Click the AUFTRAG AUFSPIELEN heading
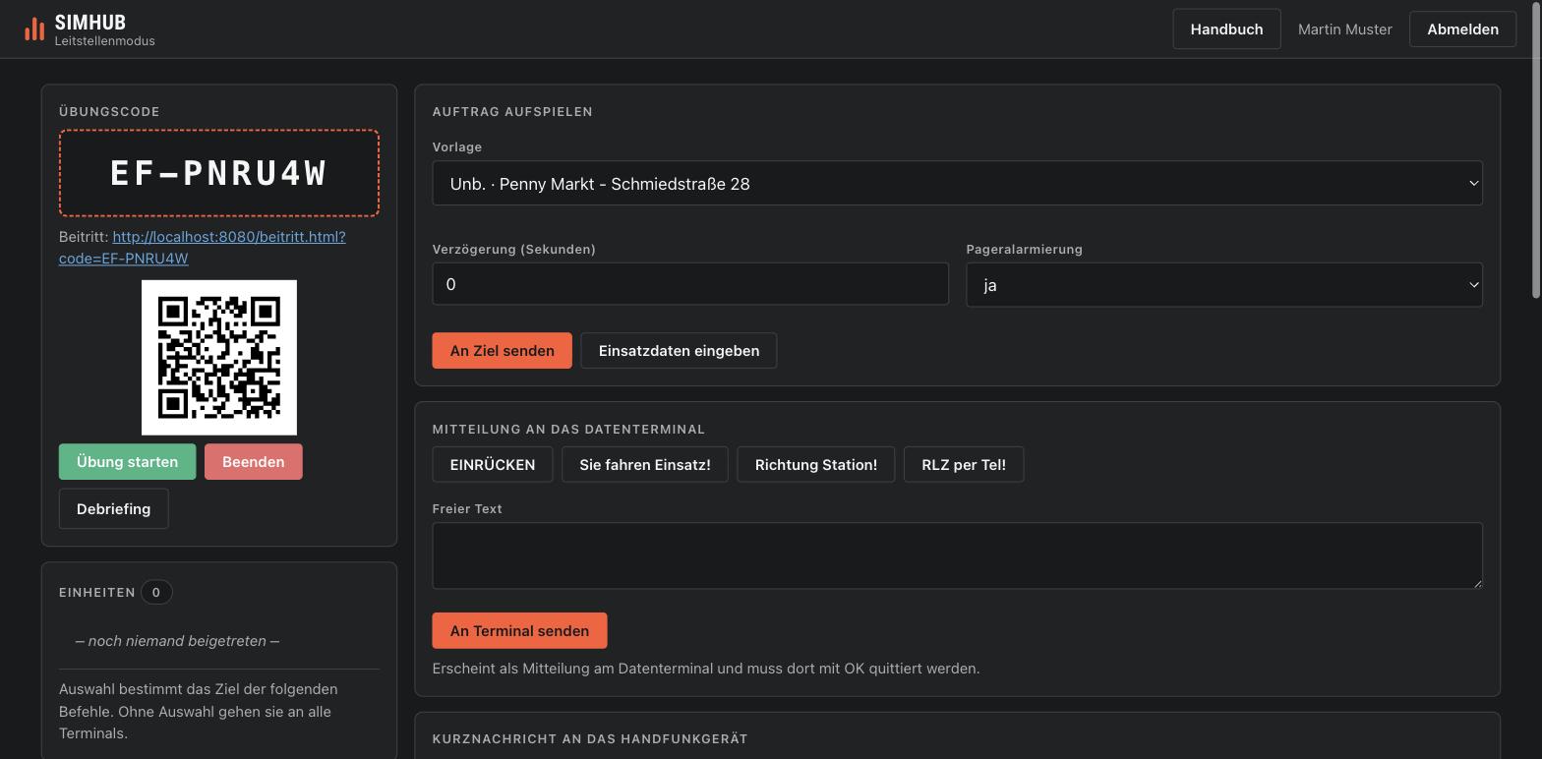The image size is (1542, 759). 512,112
